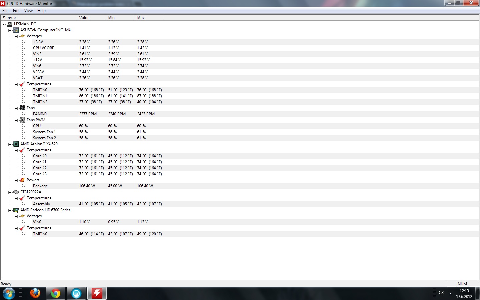This screenshot has height=300, width=480.
Task: Click the Voltages icon under AMD Radeon
Action: [22, 216]
